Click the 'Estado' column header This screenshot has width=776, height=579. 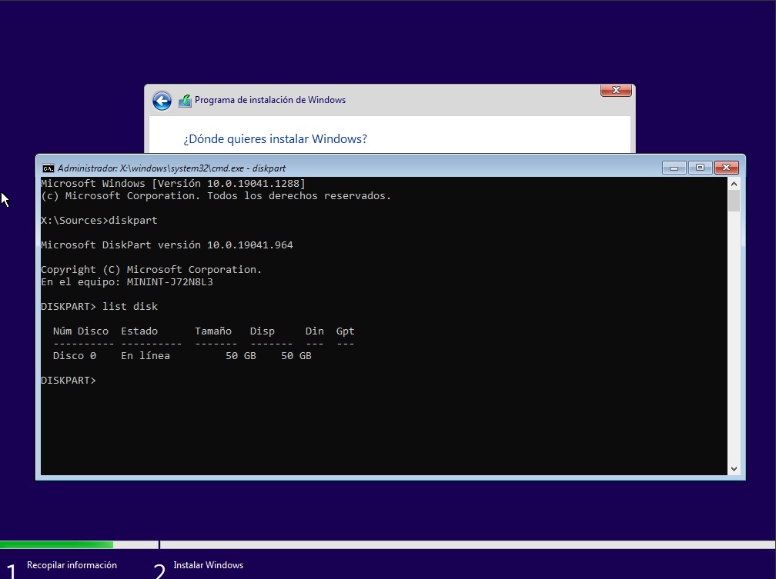click(x=139, y=331)
